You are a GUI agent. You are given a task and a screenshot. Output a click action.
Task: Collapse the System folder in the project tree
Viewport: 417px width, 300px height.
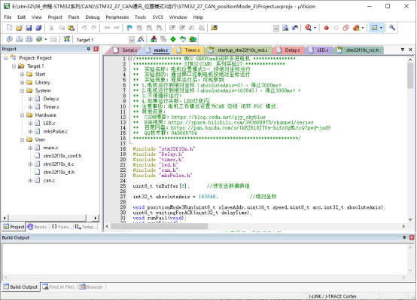coord(23,90)
